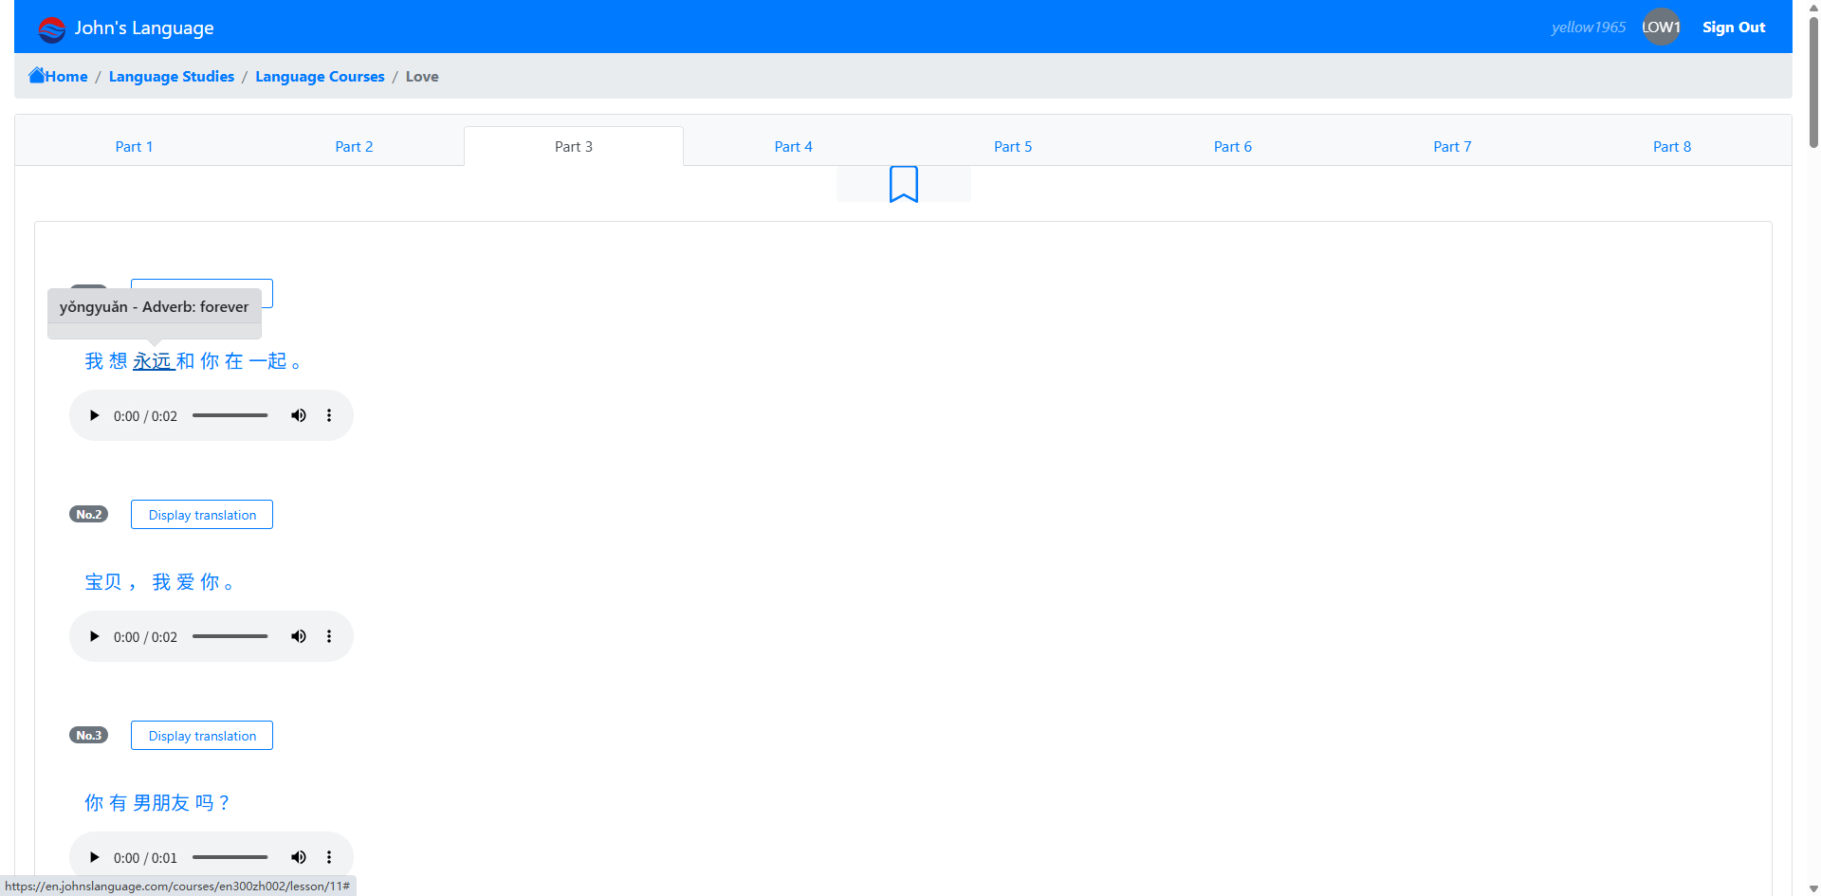
Task: Click the bookmark icon below the tabs
Action: (903, 184)
